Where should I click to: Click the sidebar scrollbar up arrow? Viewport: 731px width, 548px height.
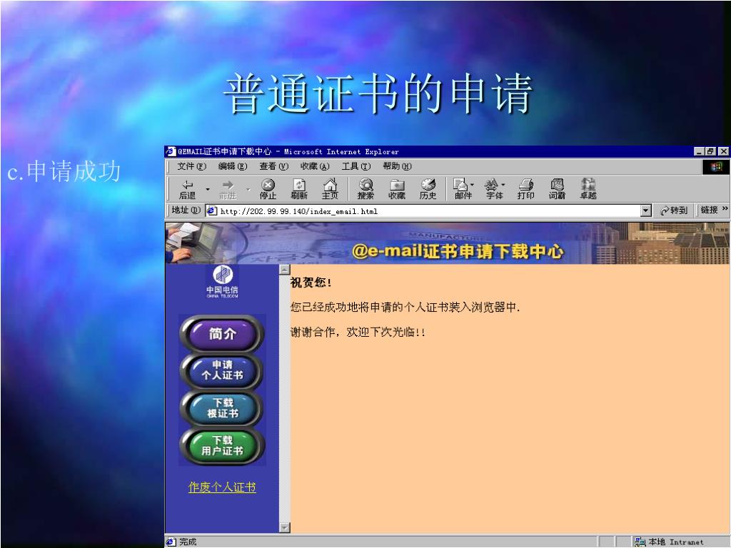coord(284,269)
